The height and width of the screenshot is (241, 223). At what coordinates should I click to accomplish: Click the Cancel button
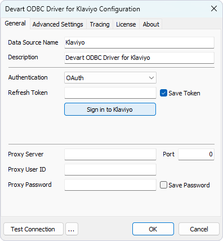199,229
